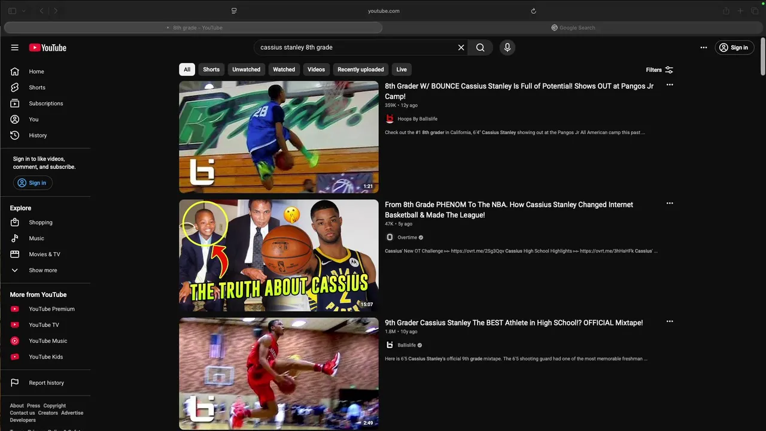Clear the search text with X icon

click(461, 47)
